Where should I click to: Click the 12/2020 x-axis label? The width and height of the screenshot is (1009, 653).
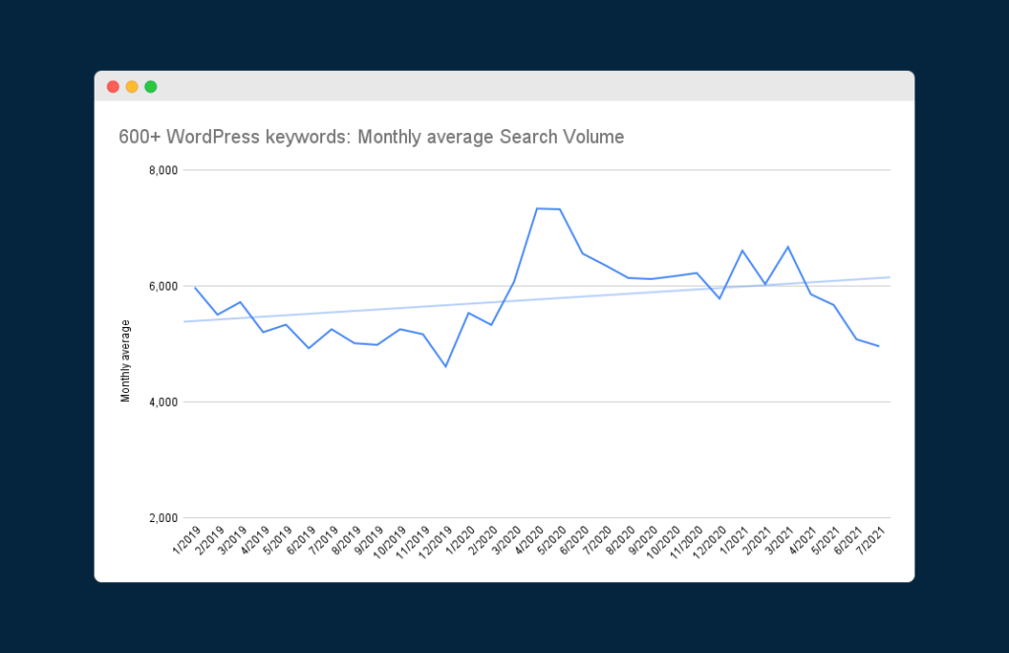(709, 543)
